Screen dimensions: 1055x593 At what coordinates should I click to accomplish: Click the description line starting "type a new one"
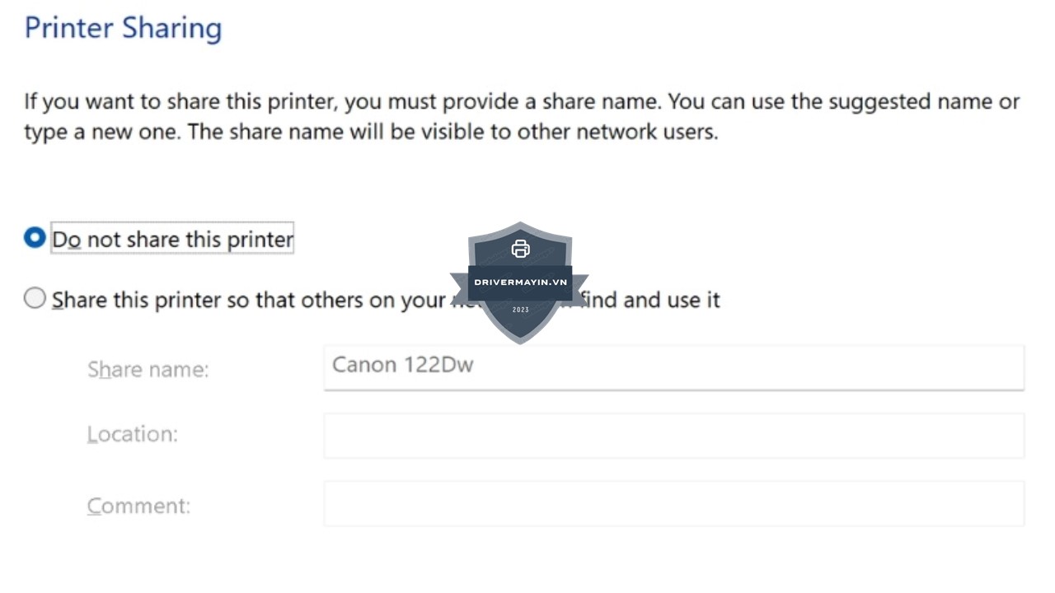pyautogui.click(x=371, y=132)
